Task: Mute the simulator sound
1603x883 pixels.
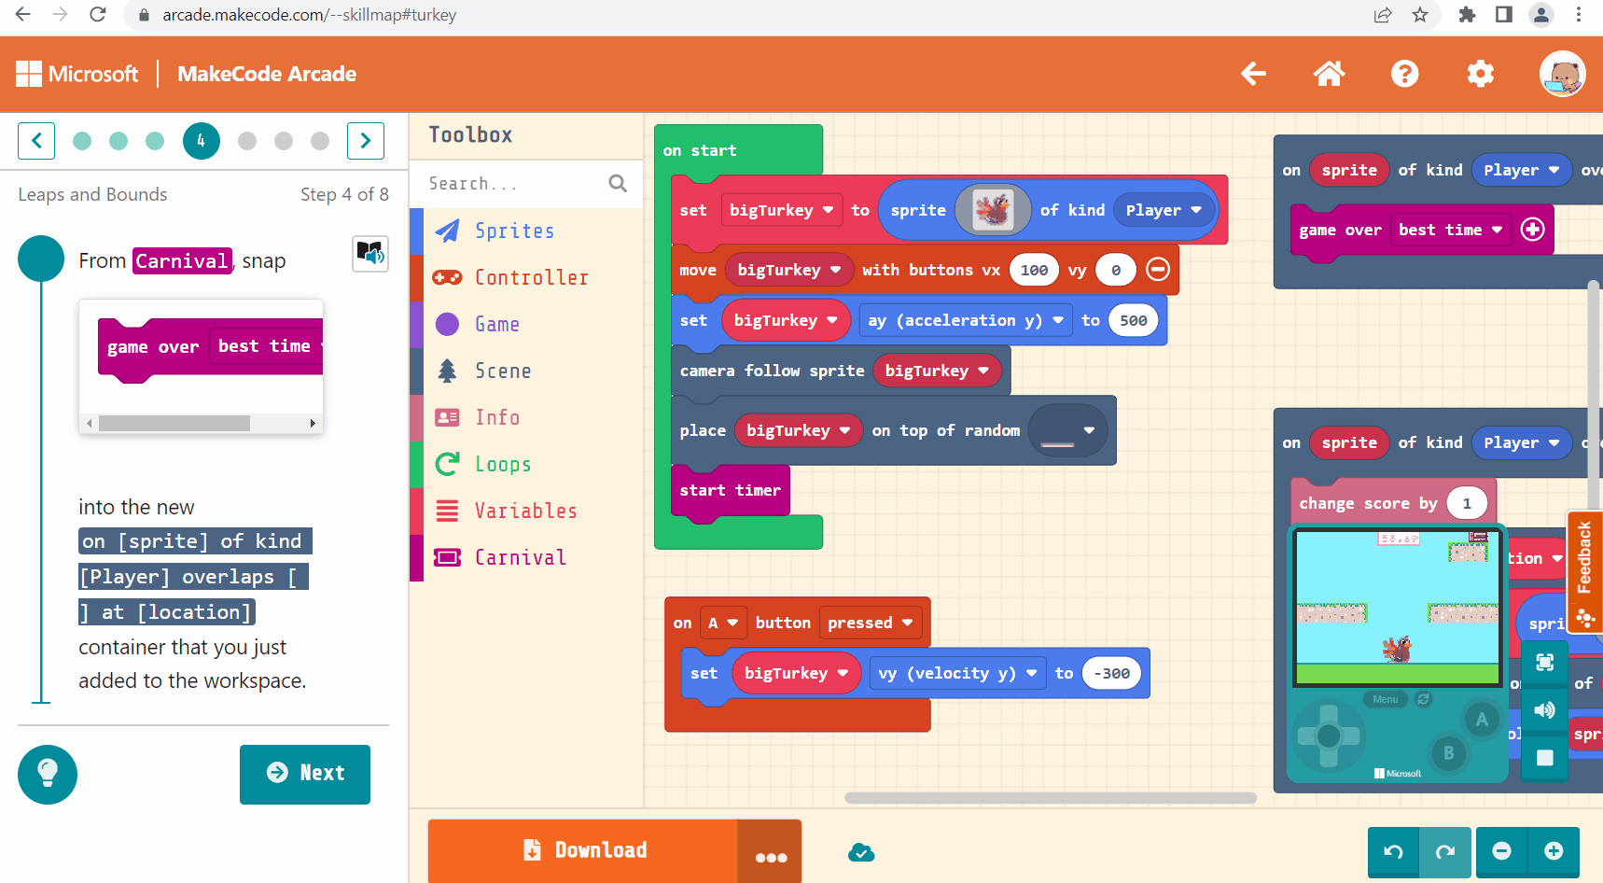Action: tap(1544, 709)
